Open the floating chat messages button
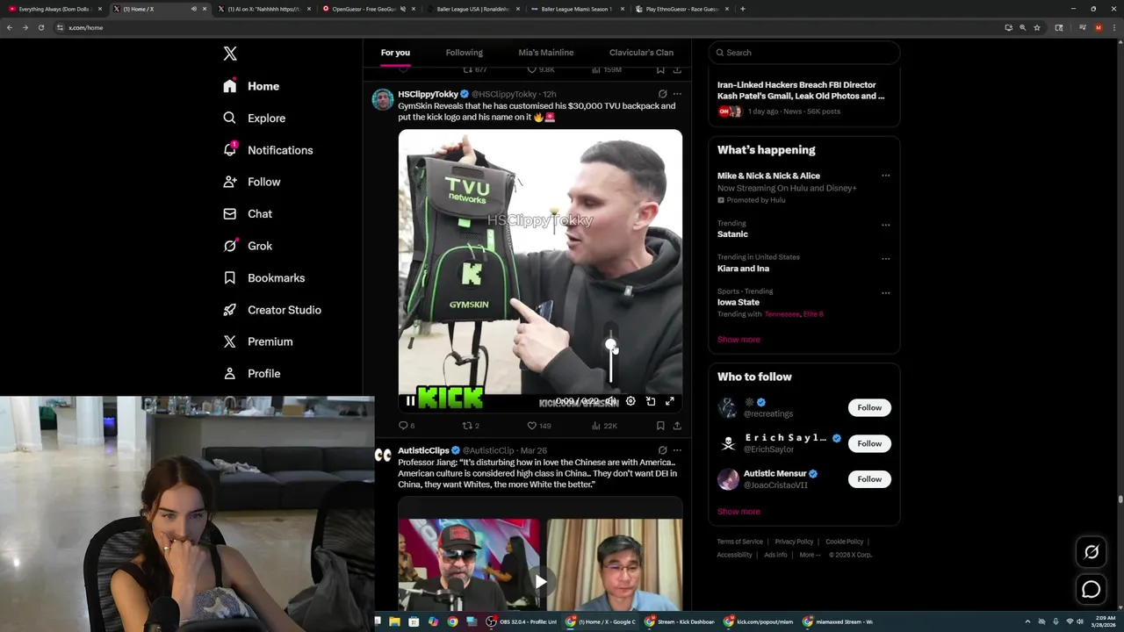 (1092, 590)
